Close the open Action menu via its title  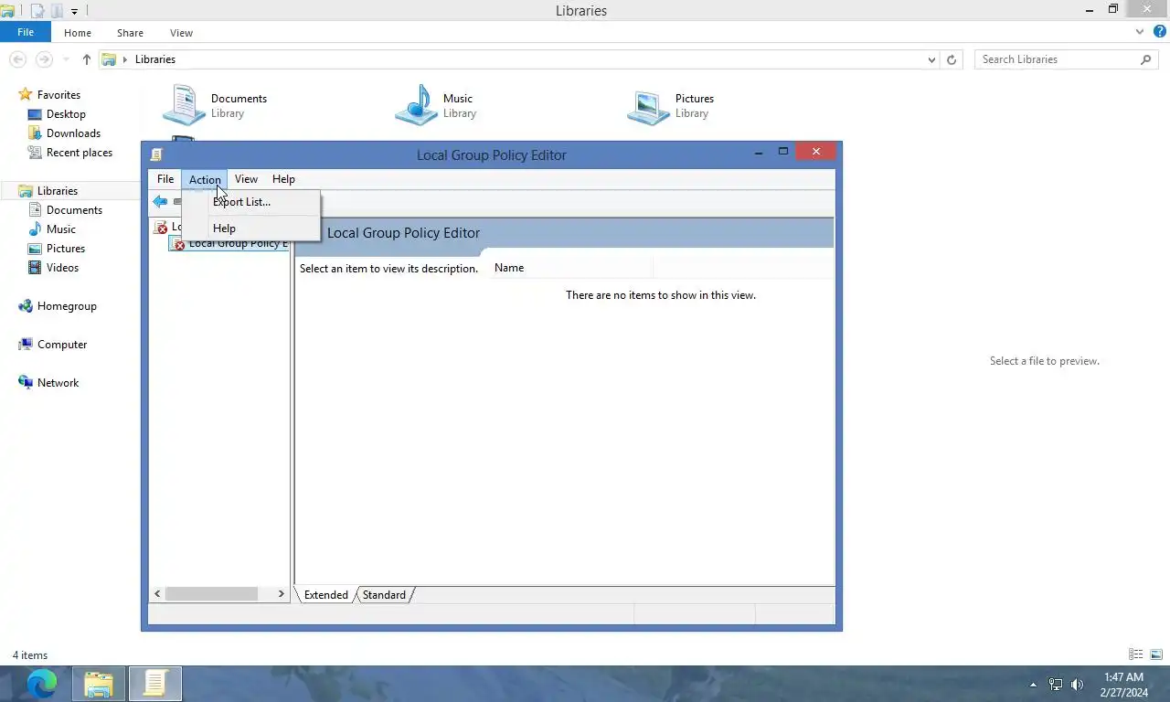click(x=205, y=179)
